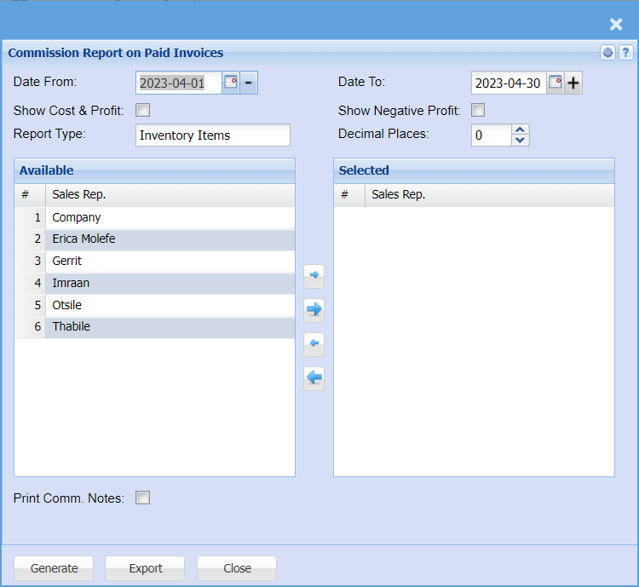Decrease Decimal Places with down arrow
The image size is (639, 587).
pos(521,141)
